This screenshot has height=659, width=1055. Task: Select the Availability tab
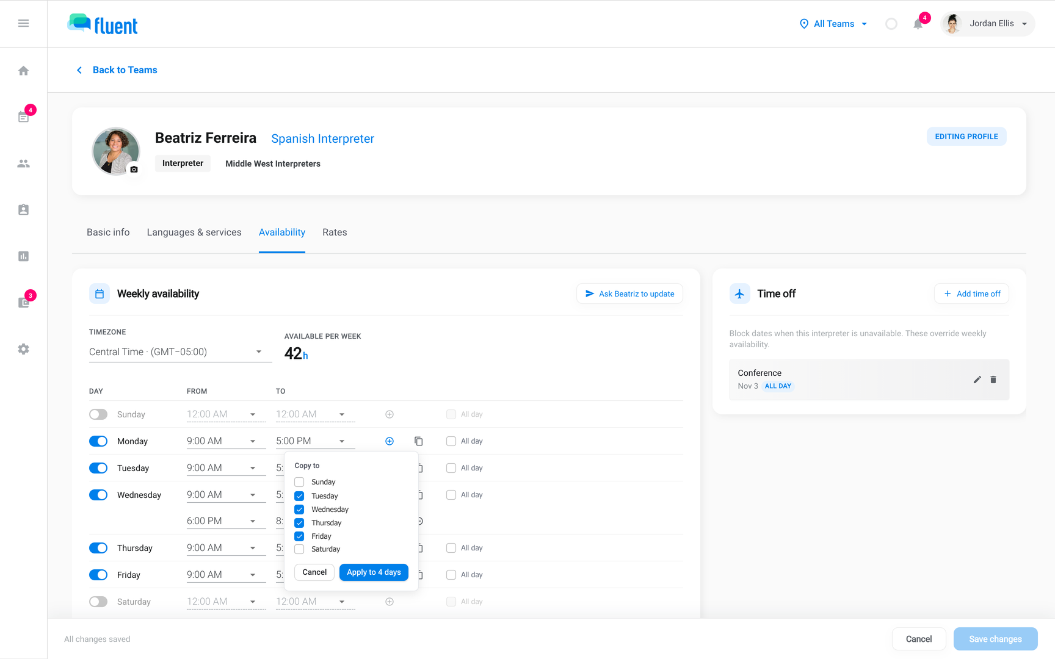282,232
